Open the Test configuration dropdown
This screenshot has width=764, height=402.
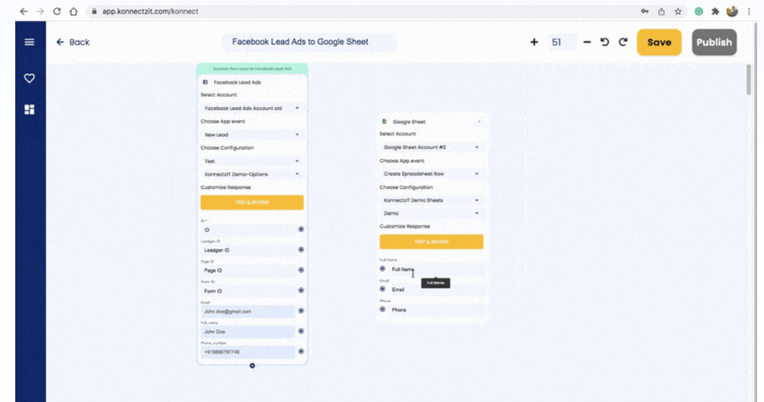[252, 160]
